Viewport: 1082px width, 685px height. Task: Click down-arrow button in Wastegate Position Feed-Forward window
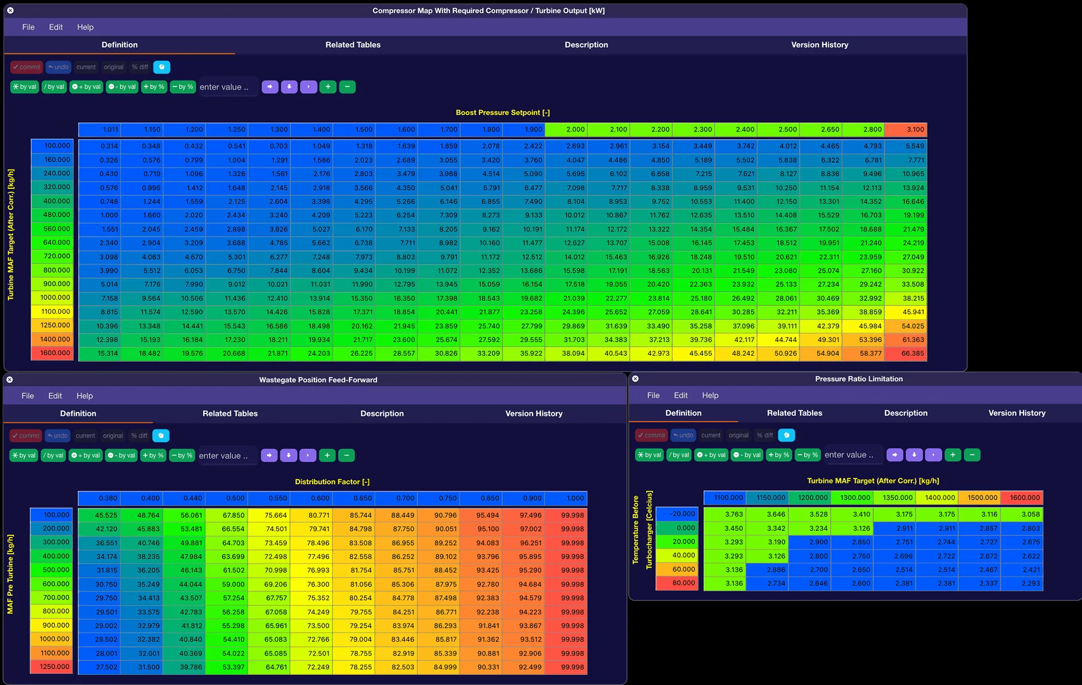289,456
